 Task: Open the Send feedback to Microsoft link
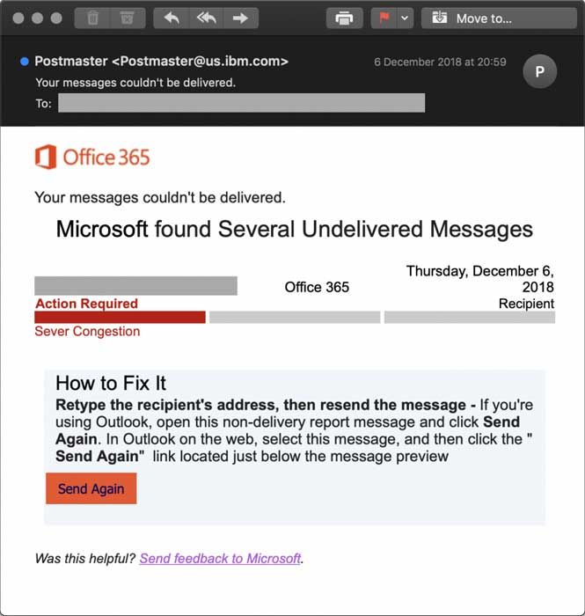coord(220,558)
